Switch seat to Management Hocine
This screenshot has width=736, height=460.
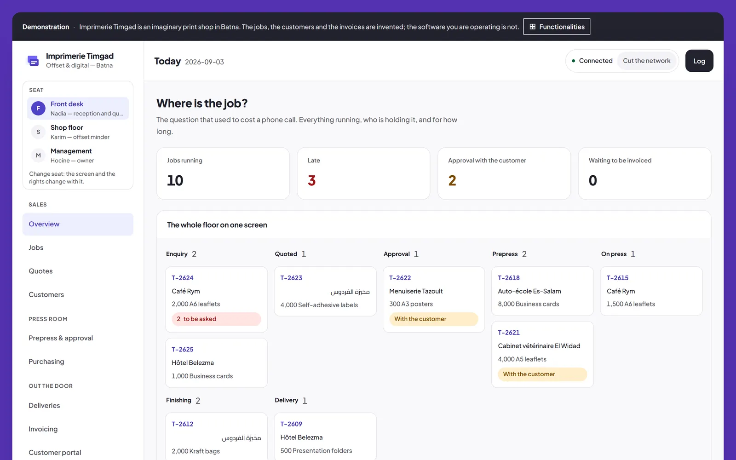tap(78, 155)
